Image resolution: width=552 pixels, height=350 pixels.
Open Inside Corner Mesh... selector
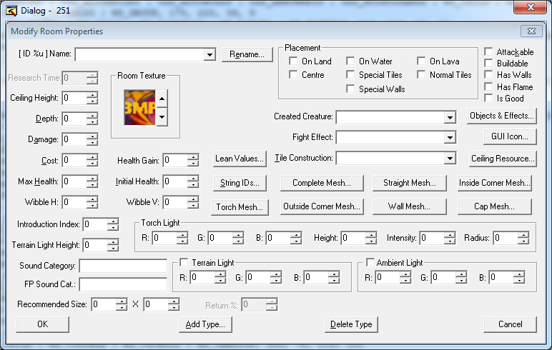coord(494,183)
